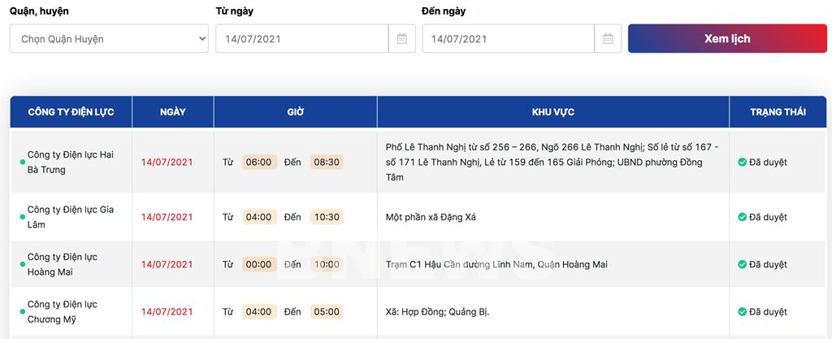Click green approved checkmark in Hoàng Mai row
The image size is (832, 339).
742,264
